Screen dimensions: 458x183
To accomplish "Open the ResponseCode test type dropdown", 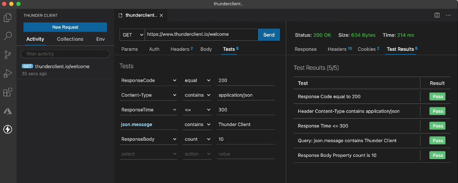I will pos(148,80).
